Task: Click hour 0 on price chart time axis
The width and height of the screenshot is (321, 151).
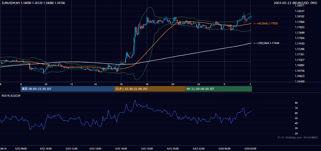Action: pyautogui.click(x=224, y=84)
